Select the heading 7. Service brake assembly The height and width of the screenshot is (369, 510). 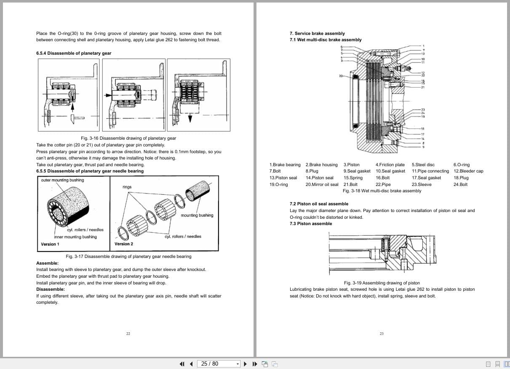pyautogui.click(x=317, y=33)
